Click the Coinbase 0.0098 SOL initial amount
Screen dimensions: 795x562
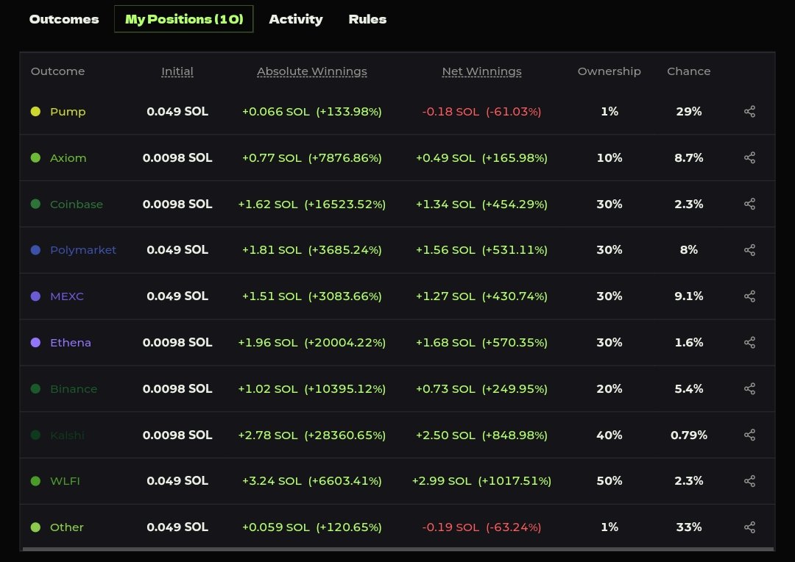point(177,204)
